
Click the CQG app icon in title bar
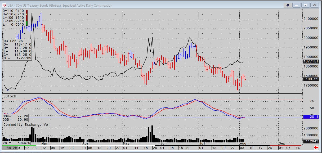pos(4,5)
